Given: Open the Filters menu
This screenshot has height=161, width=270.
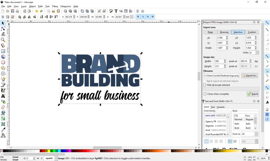Looking at the screenshot, I should point(55,6).
